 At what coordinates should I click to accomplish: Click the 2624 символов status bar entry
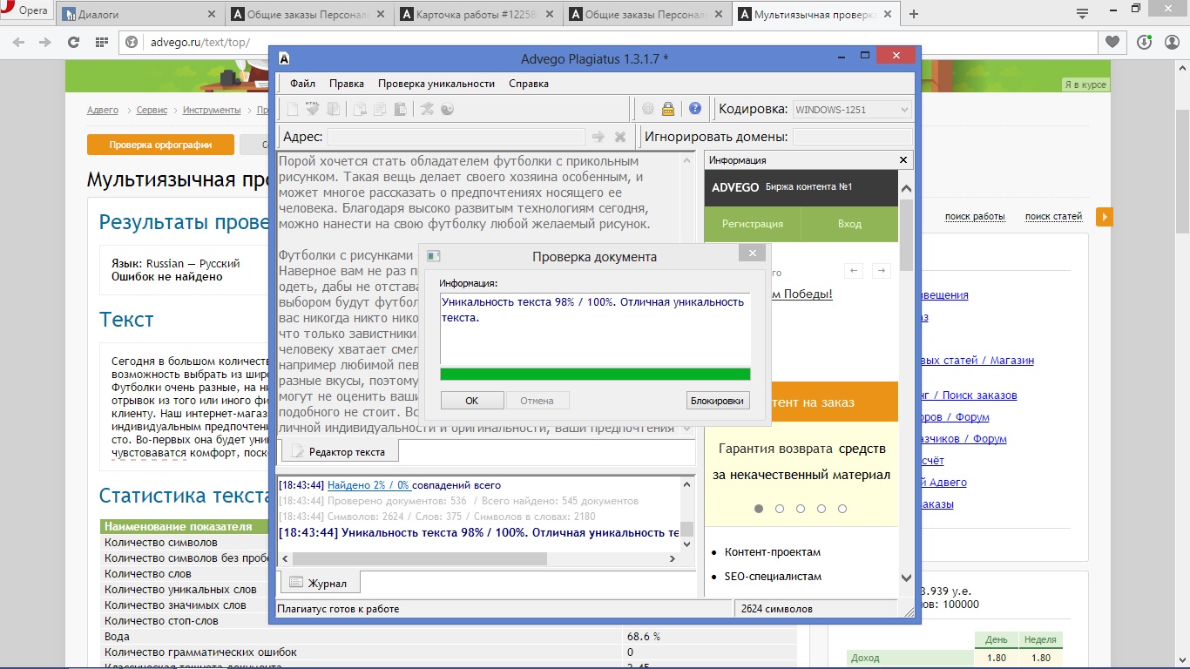click(x=777, y=609)
